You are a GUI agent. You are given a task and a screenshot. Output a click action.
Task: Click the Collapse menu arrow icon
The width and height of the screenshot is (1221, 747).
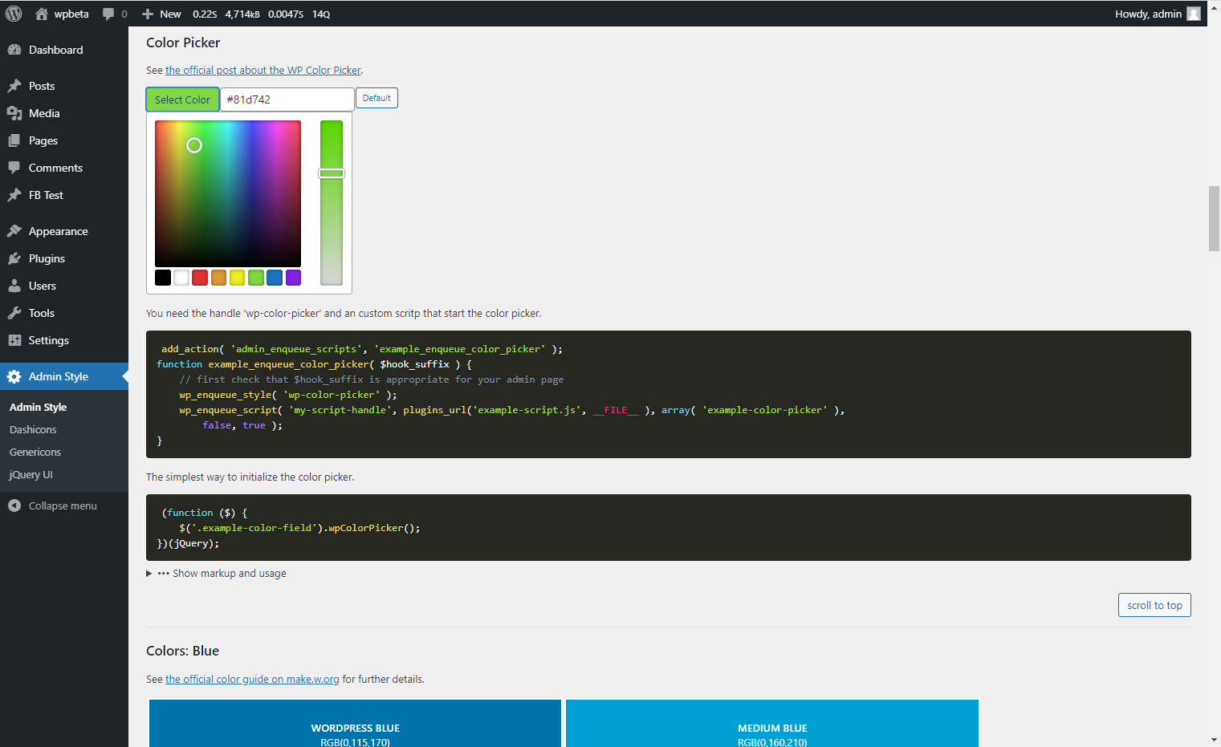(x=14, y=505)
